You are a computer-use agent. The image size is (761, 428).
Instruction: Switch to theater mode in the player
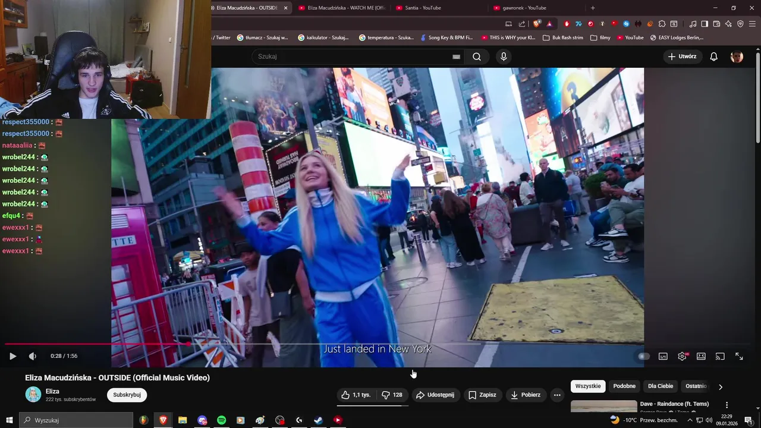click(x=701, y=356)
